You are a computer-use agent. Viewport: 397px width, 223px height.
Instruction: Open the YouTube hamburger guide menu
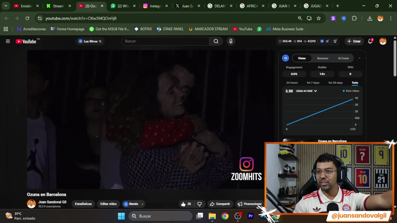coord(8,41)
